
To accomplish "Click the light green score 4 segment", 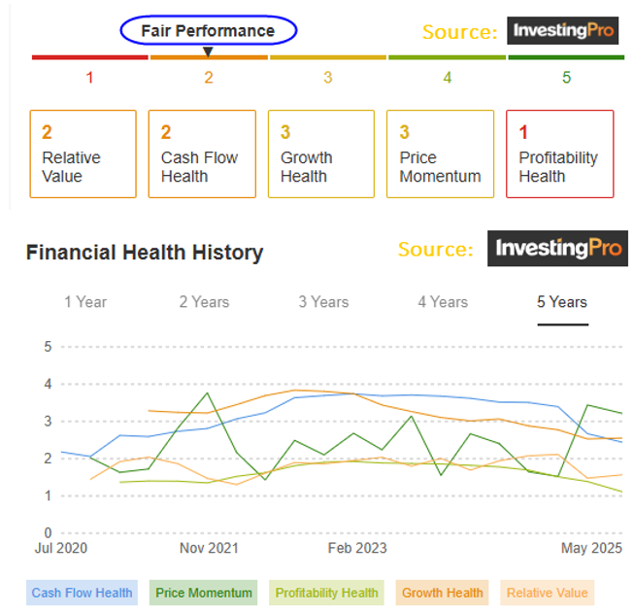I will 448,57.
